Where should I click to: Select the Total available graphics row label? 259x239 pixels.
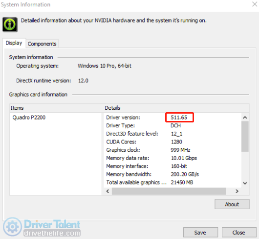point(136,182)
